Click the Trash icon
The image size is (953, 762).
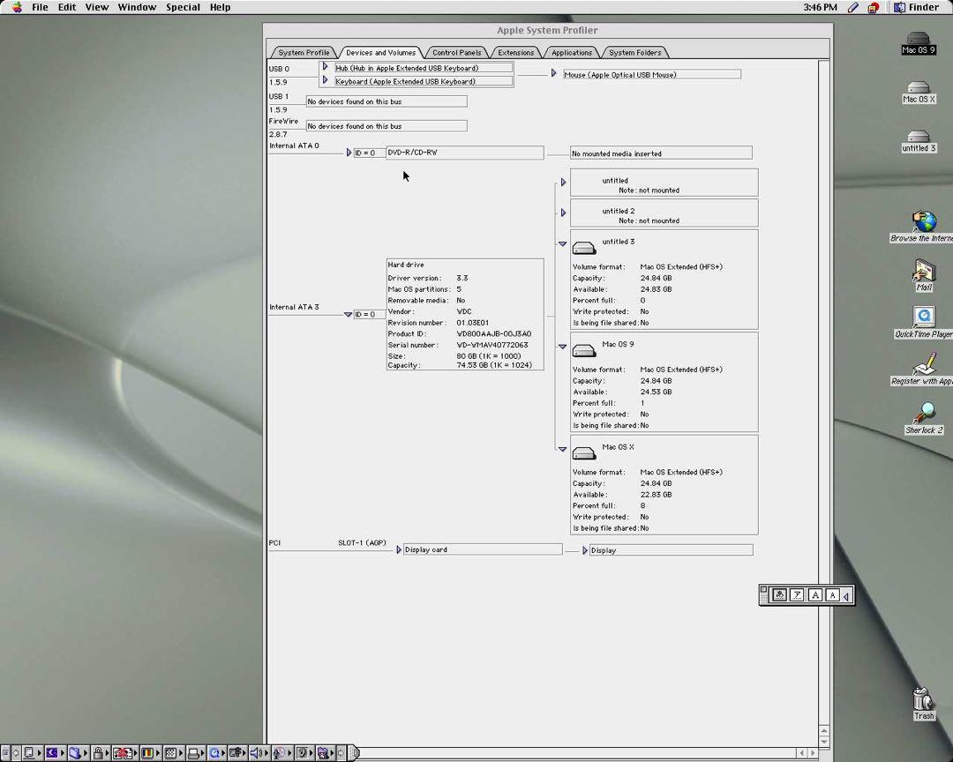(x=923, y=704)
